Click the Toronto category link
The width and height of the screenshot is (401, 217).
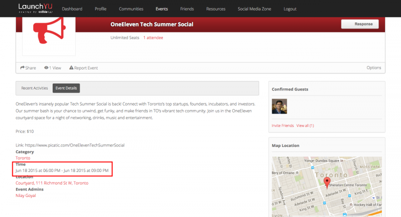point(23,158)
